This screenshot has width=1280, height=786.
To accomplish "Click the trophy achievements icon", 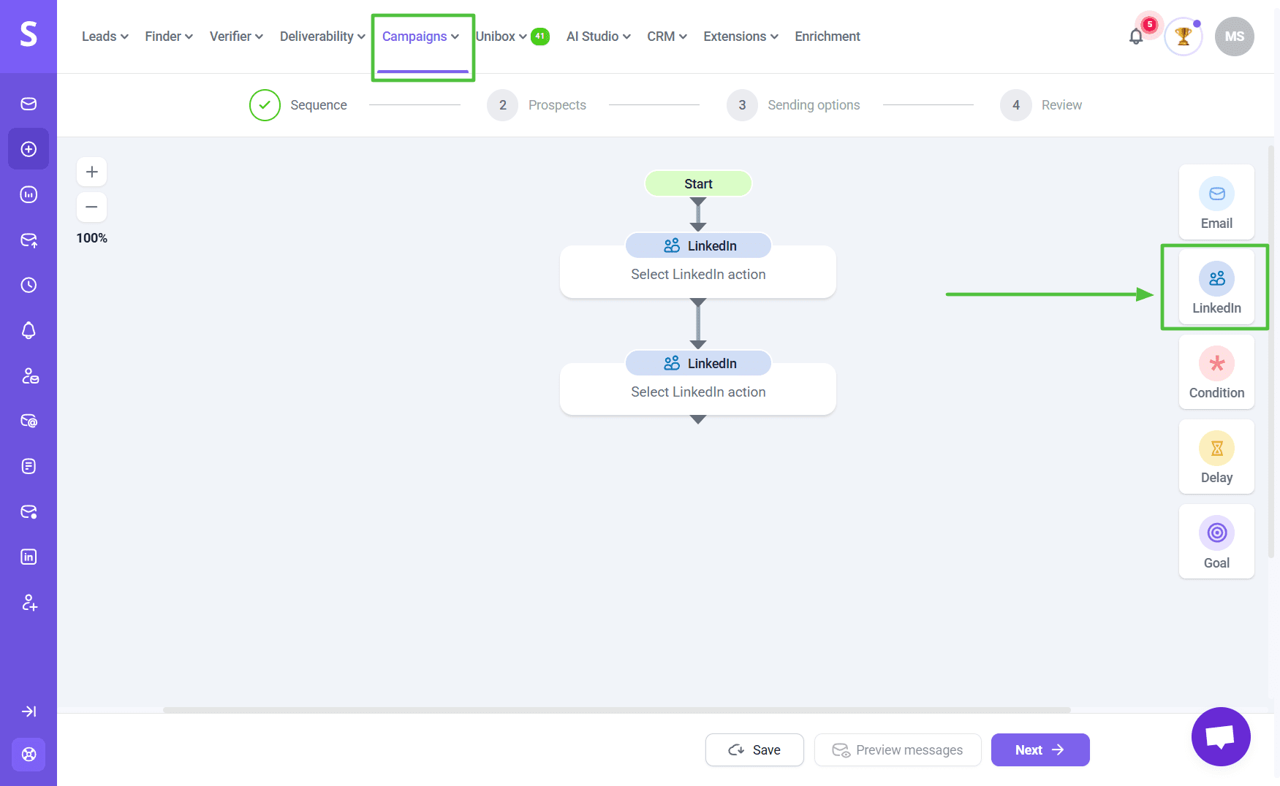I will point(1183,37).
